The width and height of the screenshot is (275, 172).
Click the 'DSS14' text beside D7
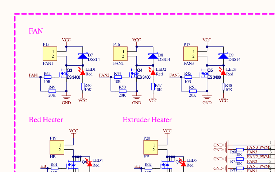click(94, 59)
